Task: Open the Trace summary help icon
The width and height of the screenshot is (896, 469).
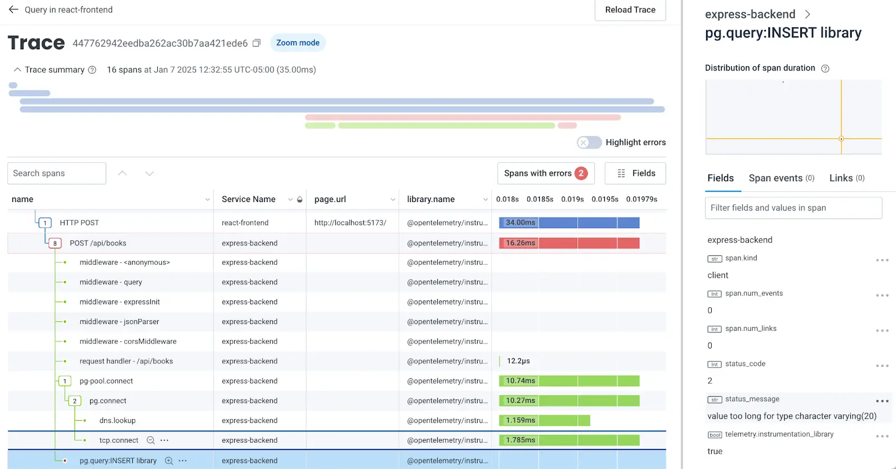Action: click(92, 70)
